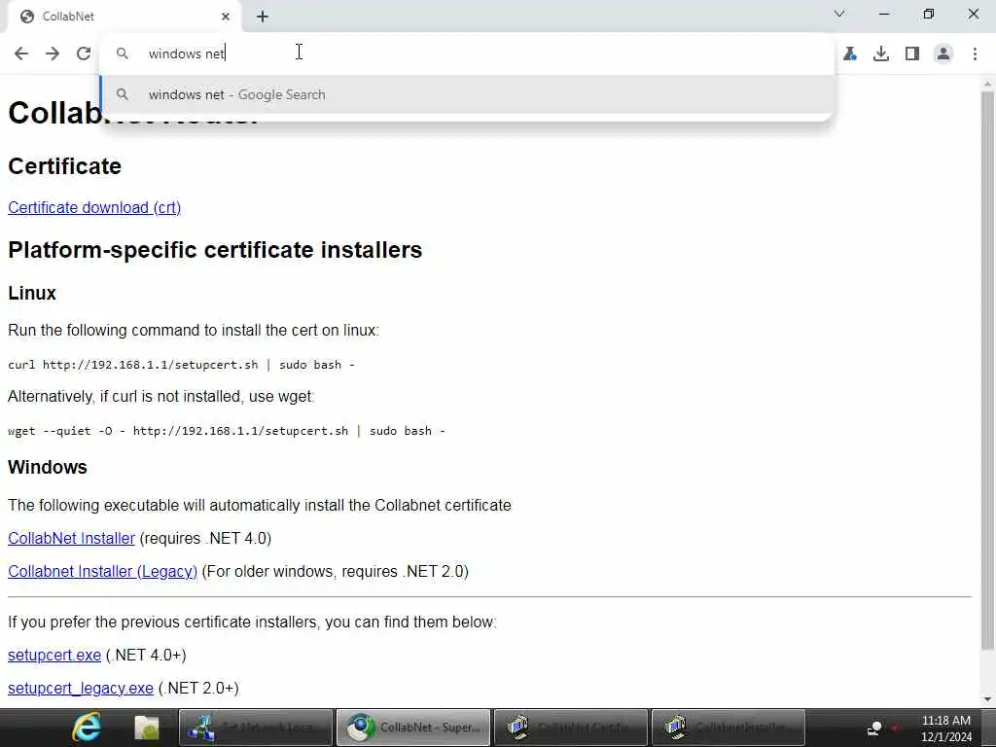Viewport: 996px width, 747px height.
Task: Click the page vertical scrollbar thumb
Action: (x=987, y=371)
